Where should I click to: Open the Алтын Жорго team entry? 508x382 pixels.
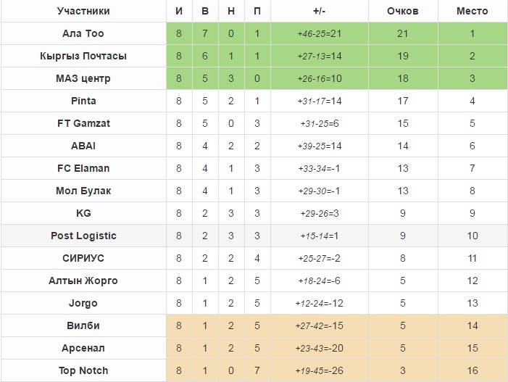[x=83, y=281]
